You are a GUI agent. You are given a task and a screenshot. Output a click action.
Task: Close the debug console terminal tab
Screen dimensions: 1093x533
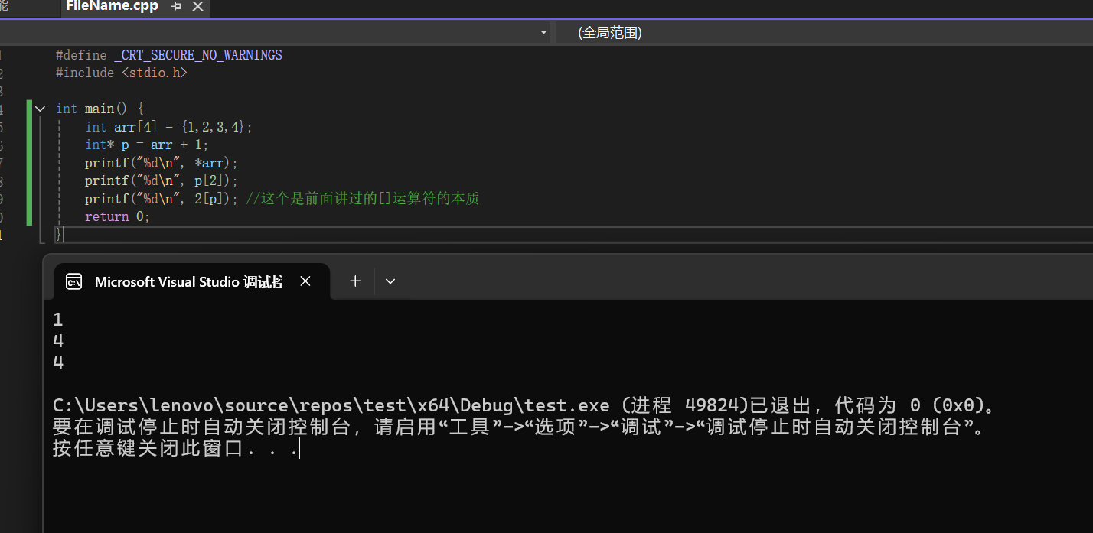click(305, 281)
